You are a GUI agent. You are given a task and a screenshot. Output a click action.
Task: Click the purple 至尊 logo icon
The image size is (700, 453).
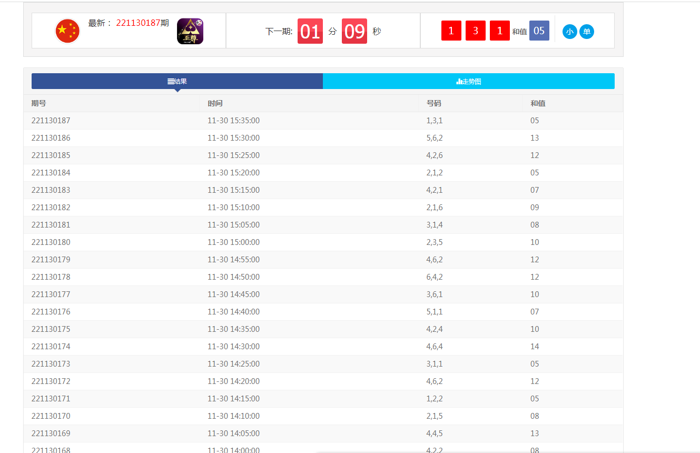point(190,31)
